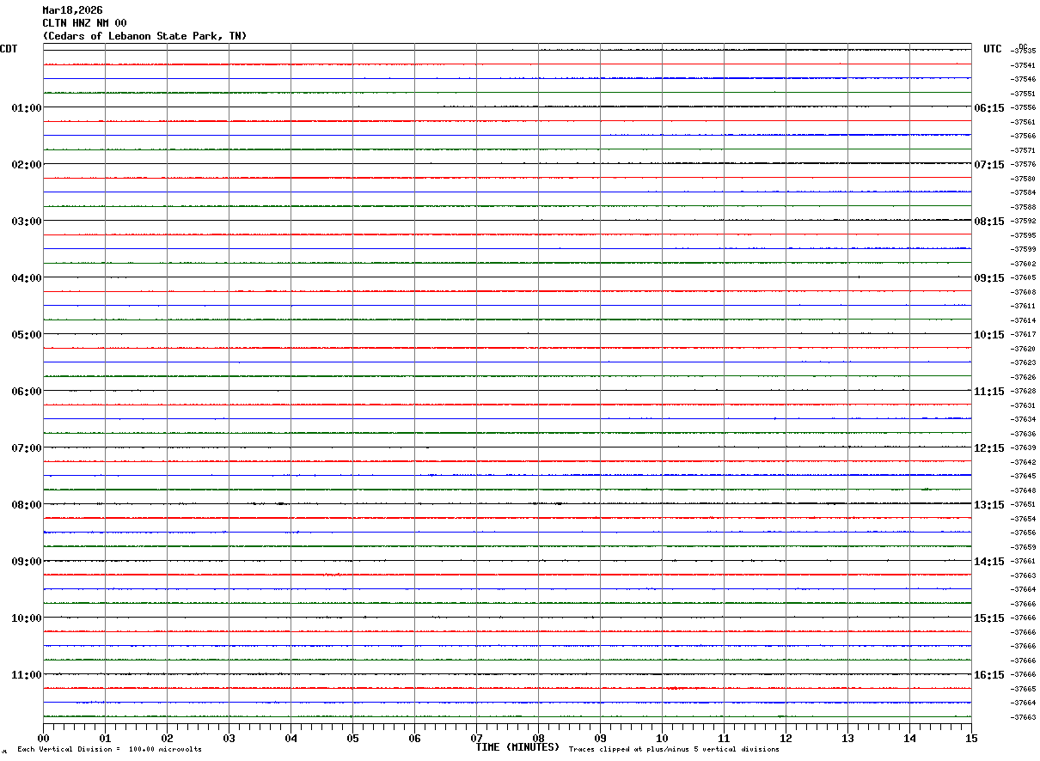This screenshot has width=1040, height=761.
Task: Click the '14:15' UTC time label
Action: click(x=989, y=562)
